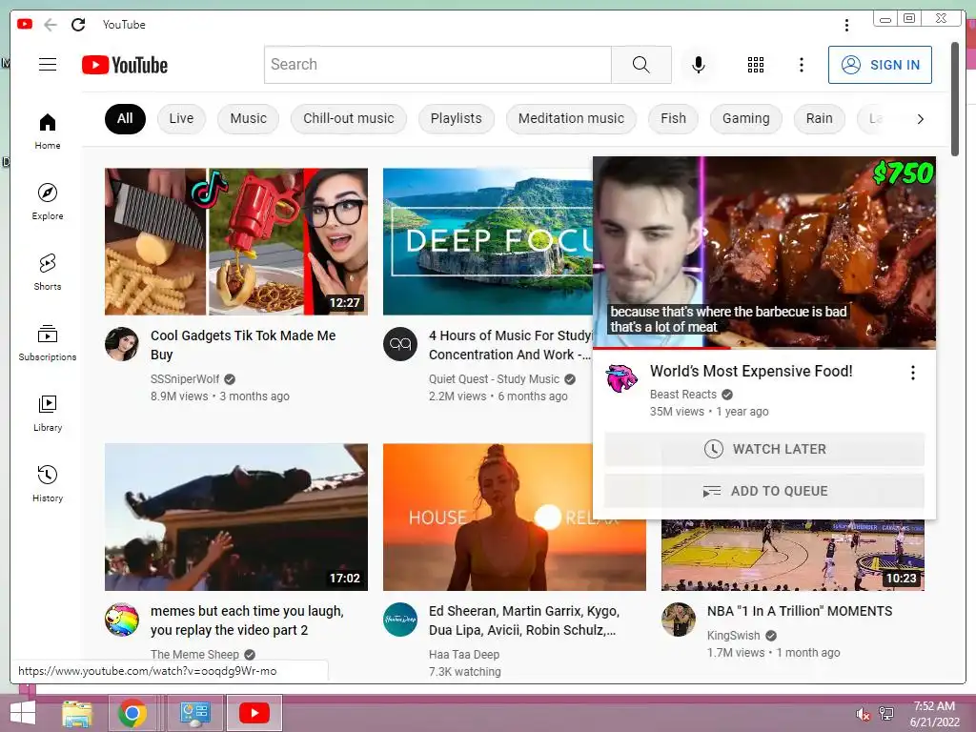Click the muted volume tray icon
The image size is (976, 732).
(x=864, y=714)
